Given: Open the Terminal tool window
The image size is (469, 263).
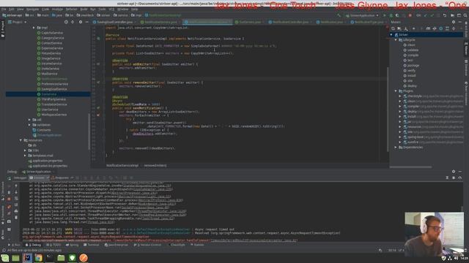Looking at the screenshot, I should point(91,245).
